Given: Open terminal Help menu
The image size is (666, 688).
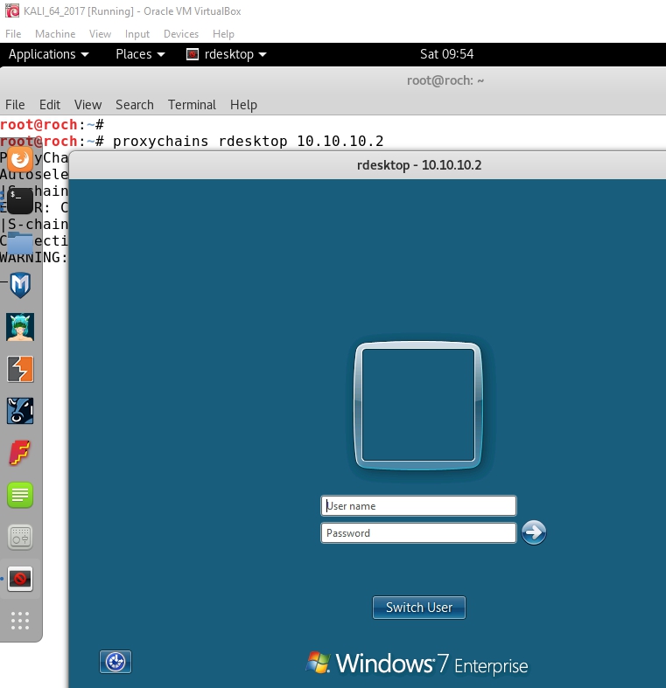Looking at the screenshot, I should tap(243, 104).
